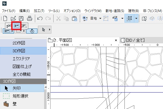Select the 2D作図 category
The height and width of the screenshot is (109, 163).
click(x=23, y=43)
